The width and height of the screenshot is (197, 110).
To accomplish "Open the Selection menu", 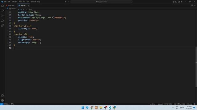I will tap(14, 2).
